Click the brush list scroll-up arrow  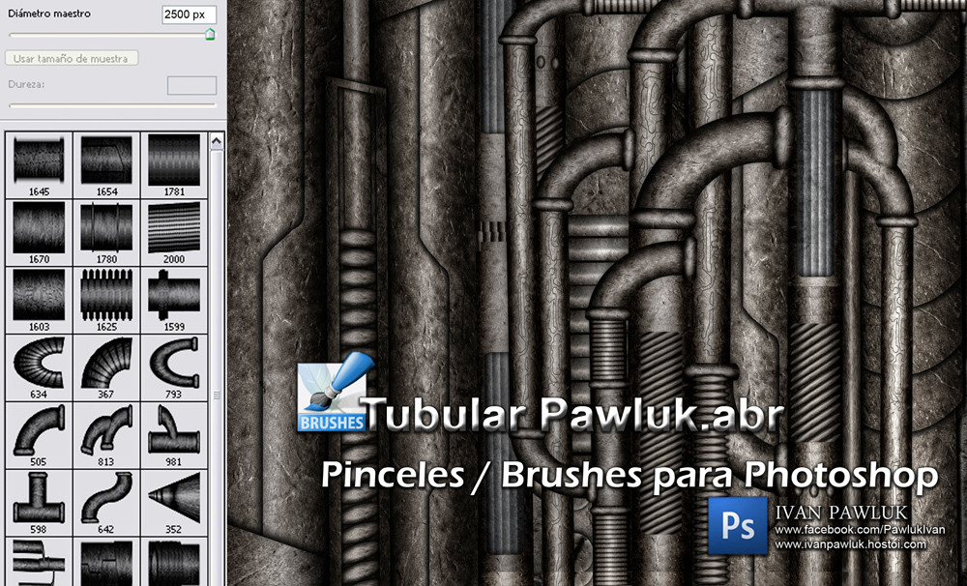[x=217, y=141]
